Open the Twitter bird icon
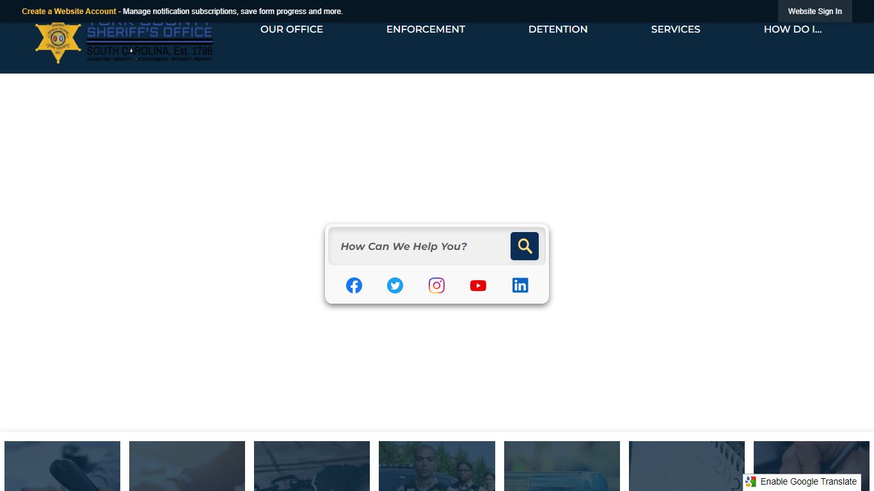Viewport: 874px width, 491px height. point(395,286)
